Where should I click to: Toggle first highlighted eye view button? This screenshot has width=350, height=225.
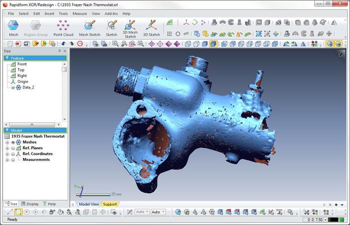[x=330, y=44]
